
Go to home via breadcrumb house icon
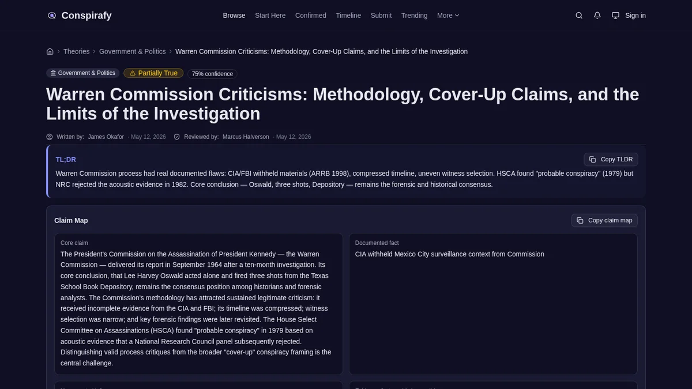tap(50, 51)
